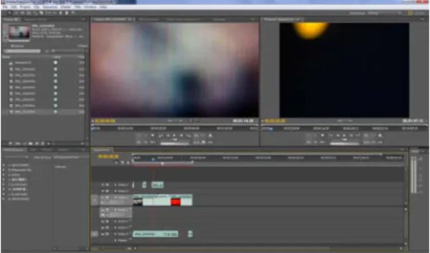The height and width of the screenshot is (253, 430).
Task: Expand the first folder in Effects panel
Action: (4, 165)
